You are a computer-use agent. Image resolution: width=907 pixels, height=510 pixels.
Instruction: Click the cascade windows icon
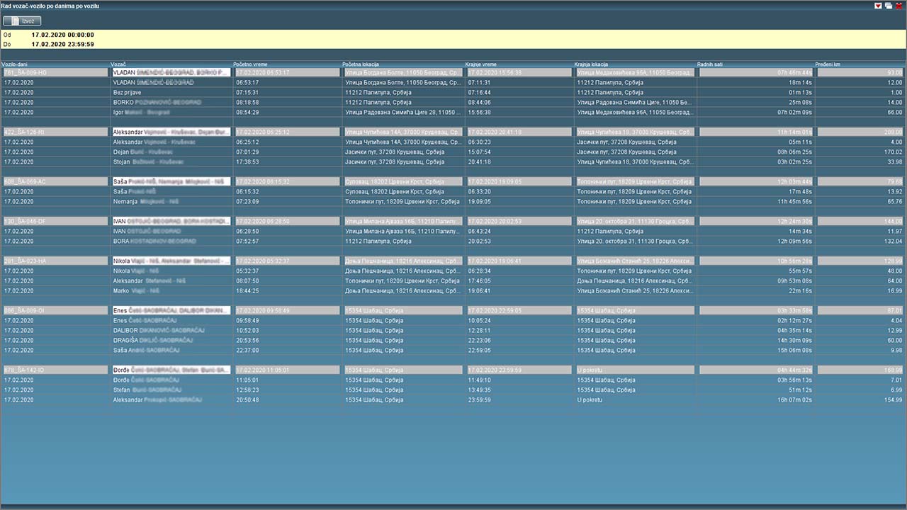click(889, 6)
